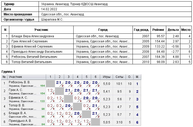193x127 pixels.
Task: Click Топор's 2:0 score against player 3
Action: 68,106
